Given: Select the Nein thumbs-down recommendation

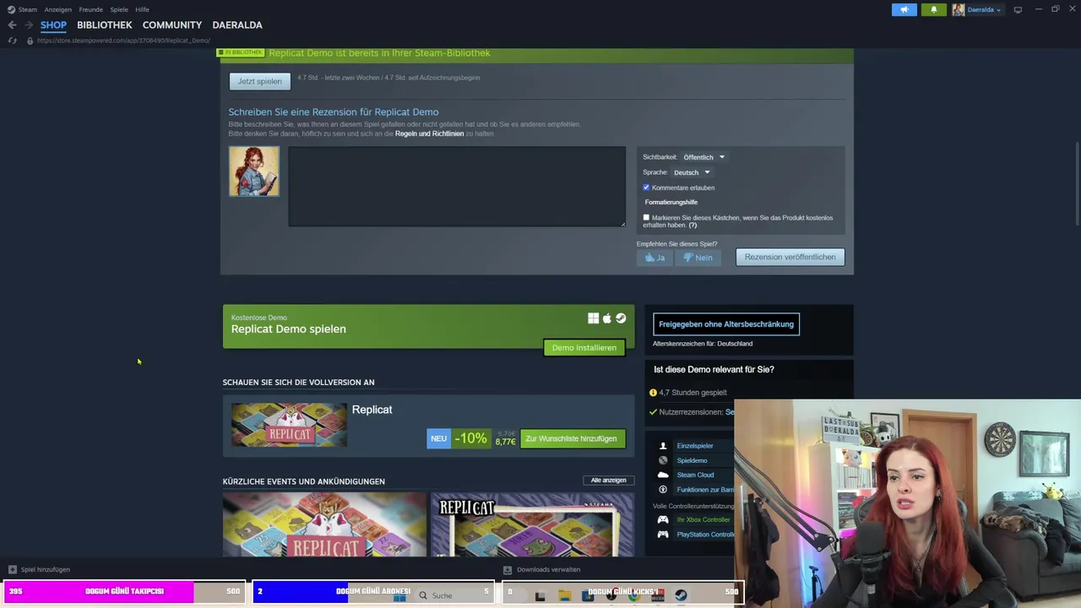Looking at the screenshot, I should click(698, 258).
